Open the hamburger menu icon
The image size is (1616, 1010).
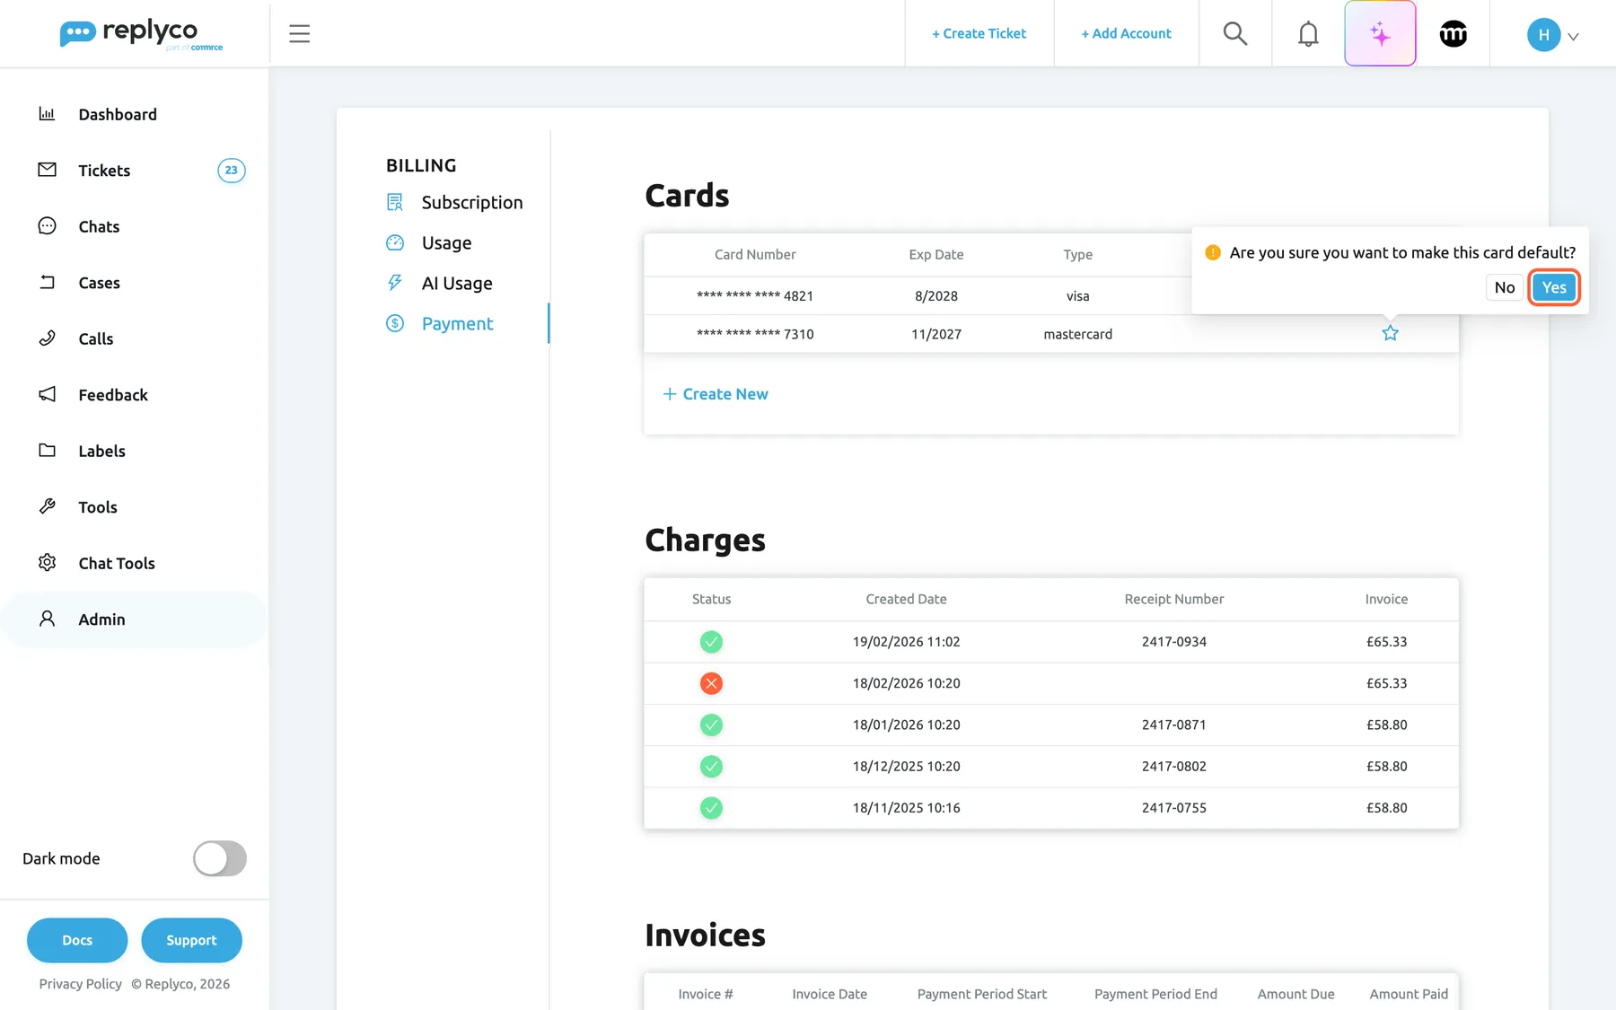coord(299,34)
